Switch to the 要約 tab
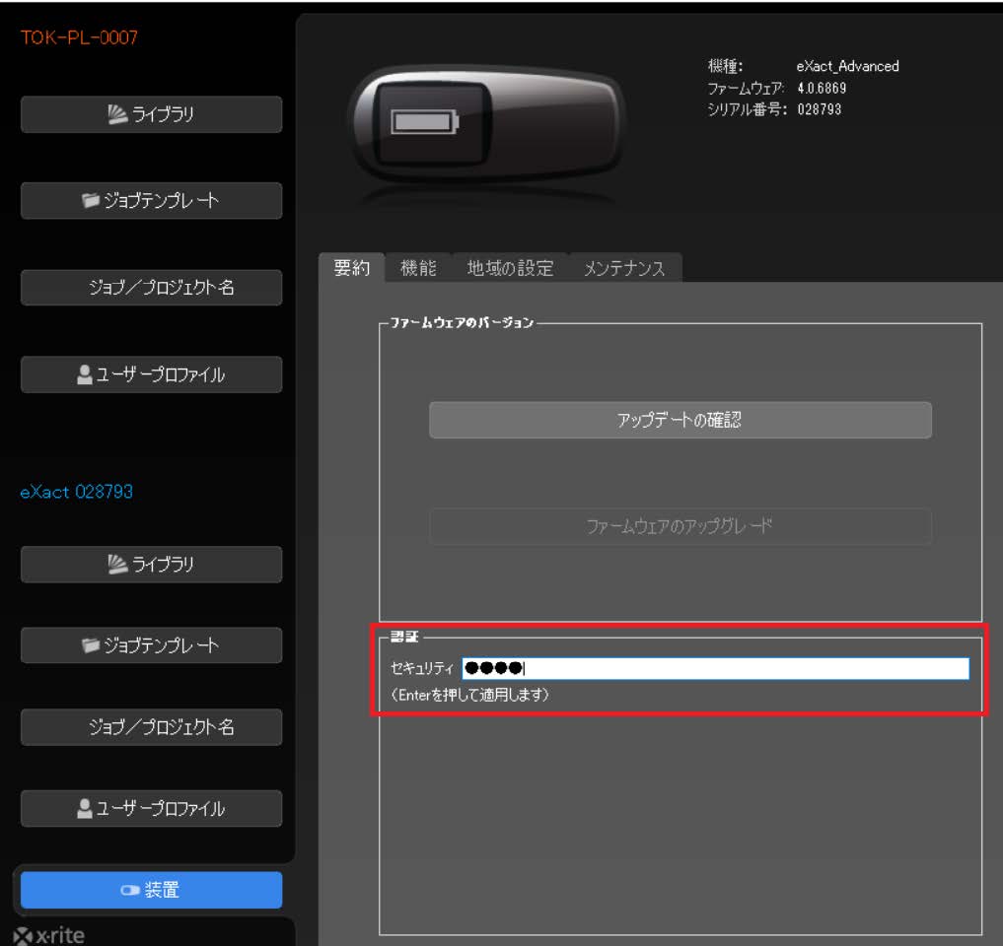 [x=352, y=268]
